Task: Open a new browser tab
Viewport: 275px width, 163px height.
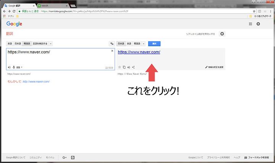Action: click(73, 6)
